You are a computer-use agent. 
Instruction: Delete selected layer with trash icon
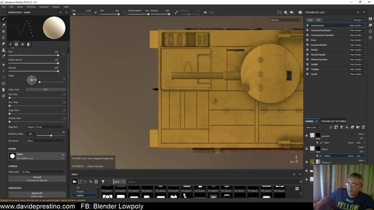pyautogui.click(x=363, y=127)
